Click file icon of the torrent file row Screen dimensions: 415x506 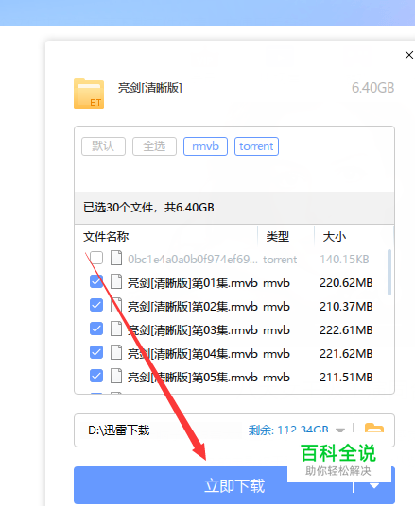point(116,258)
